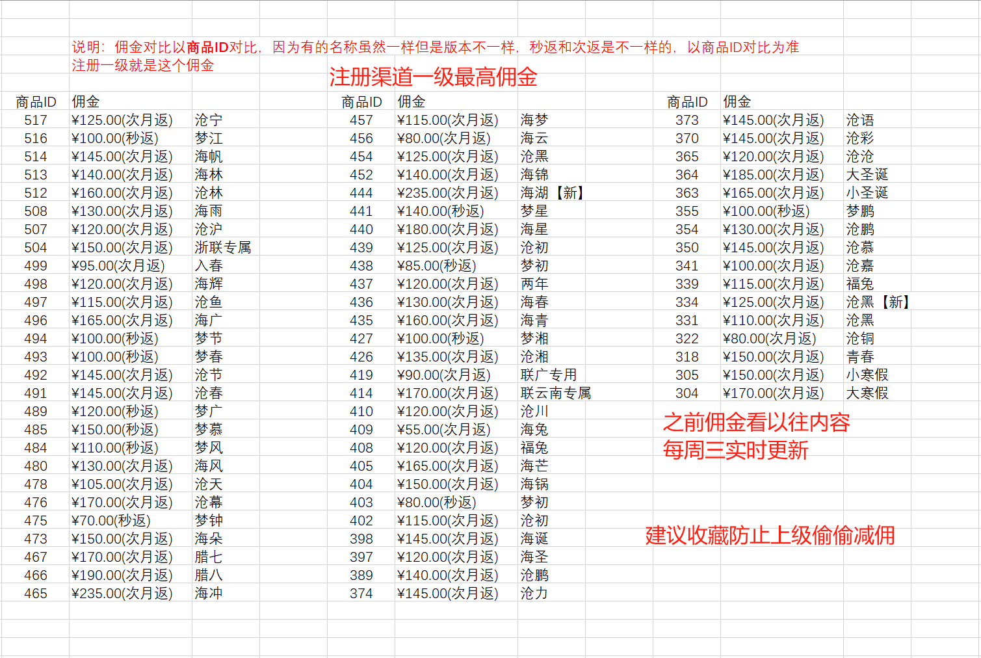Select the name cell 沧铜
This screenshot has width=981, height=658.
[877, 339]
